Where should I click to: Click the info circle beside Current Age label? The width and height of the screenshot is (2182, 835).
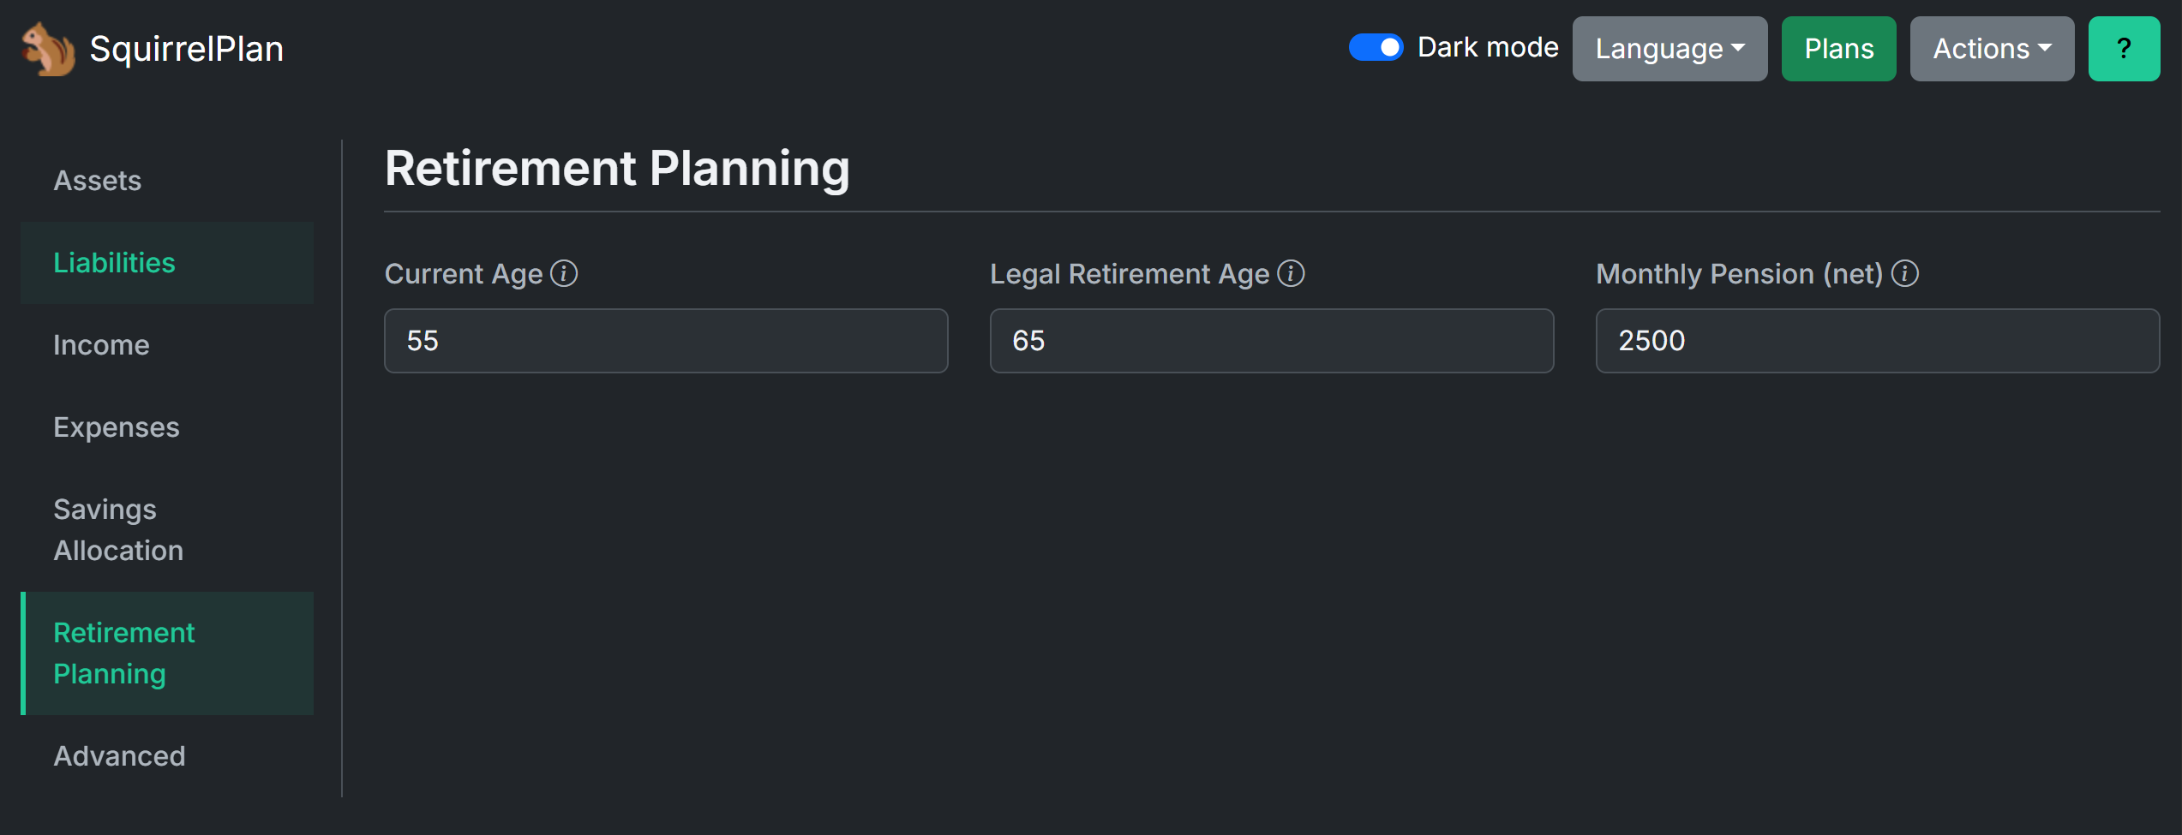coord(563,273)
